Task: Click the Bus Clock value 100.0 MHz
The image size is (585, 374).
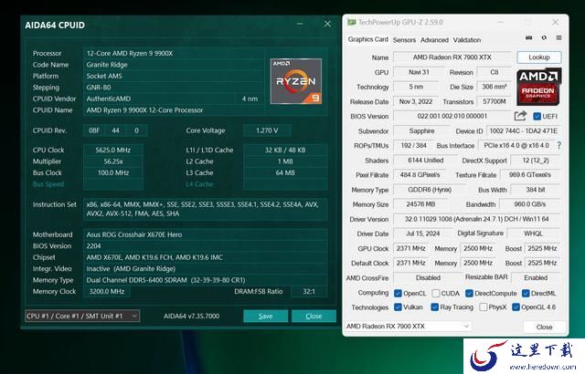Action: 113,172
